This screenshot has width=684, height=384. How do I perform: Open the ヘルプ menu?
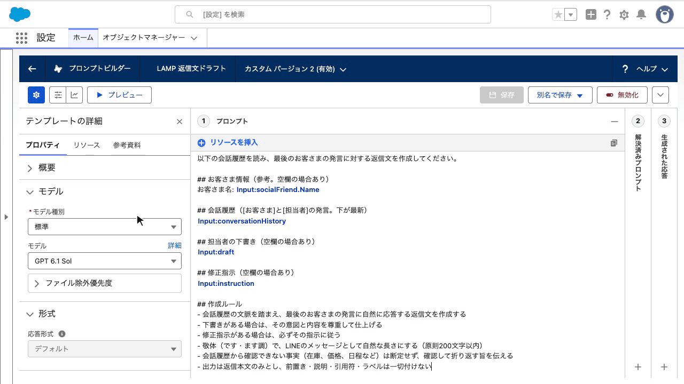[x=646, y=69]
